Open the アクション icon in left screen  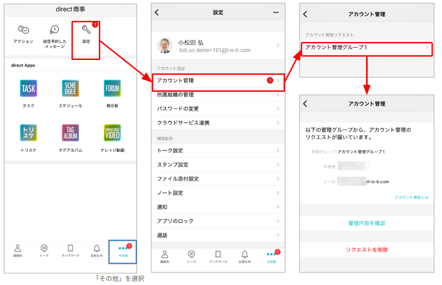pyautogui.click(x=24, y=30)
